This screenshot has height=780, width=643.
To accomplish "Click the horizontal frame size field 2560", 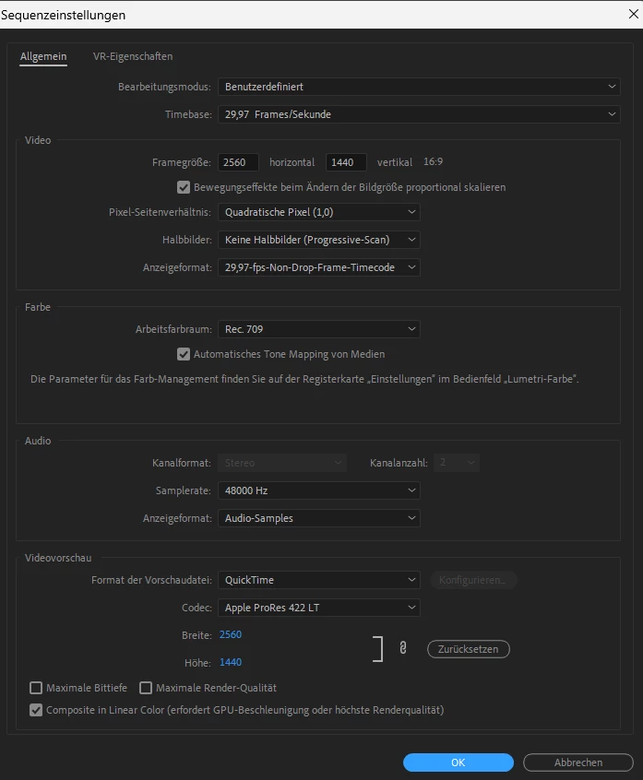I will [238, 162].
